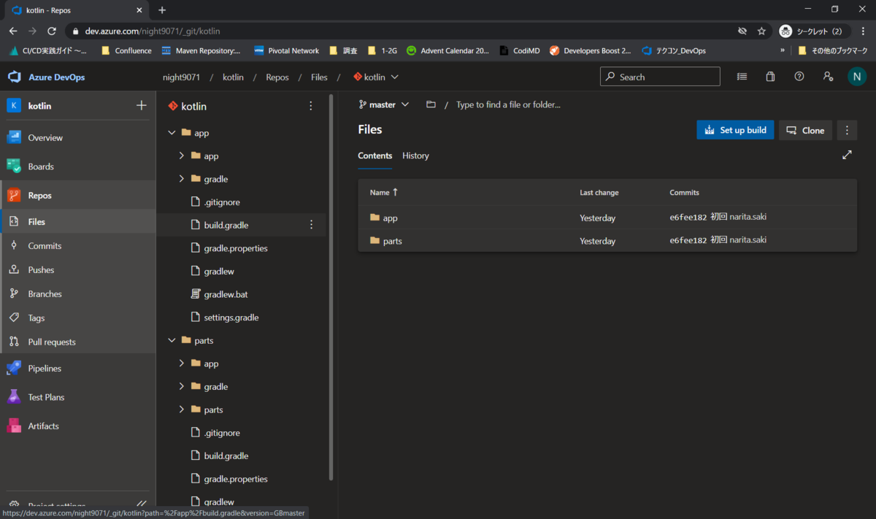Go to Commits under Repos
The image size is (876, 519).
click(x=45, y=246)
